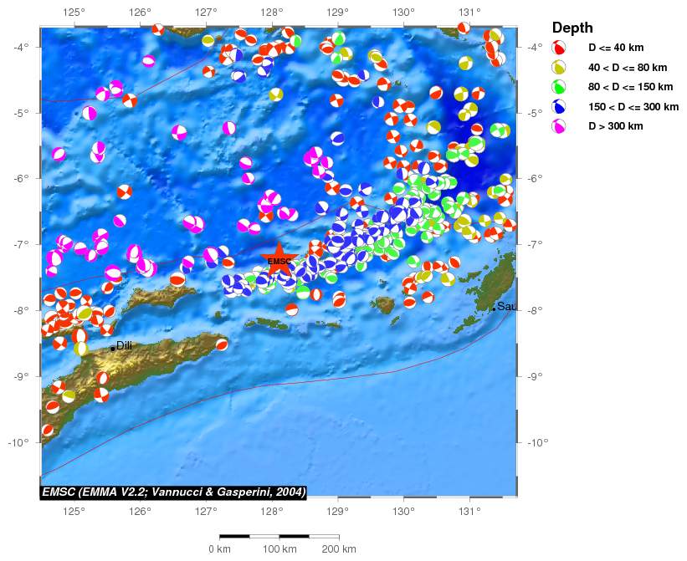The width and height of the screenshot is (687, 561).
Task: Select the "D > 300 km" legend label
Action: (x=615, y=126)
